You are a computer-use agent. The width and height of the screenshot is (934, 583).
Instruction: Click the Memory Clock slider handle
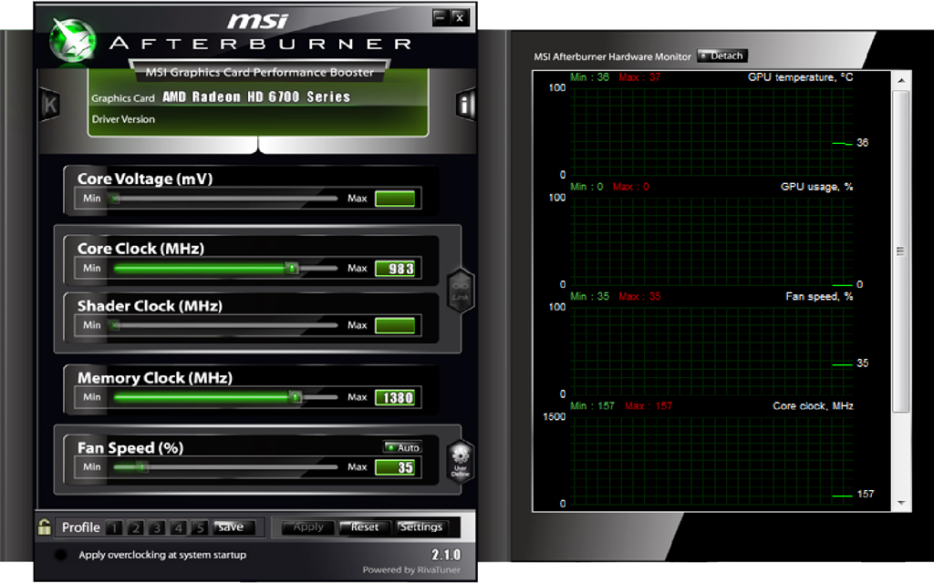click(x=296, y=396)
